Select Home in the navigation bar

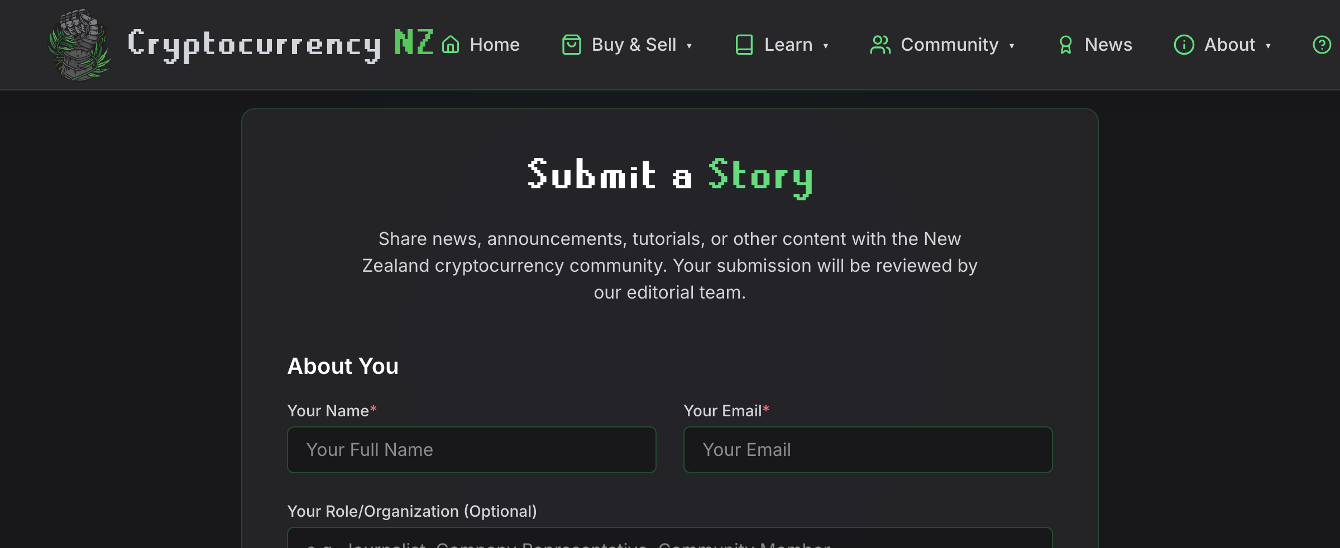click(494, 45)
